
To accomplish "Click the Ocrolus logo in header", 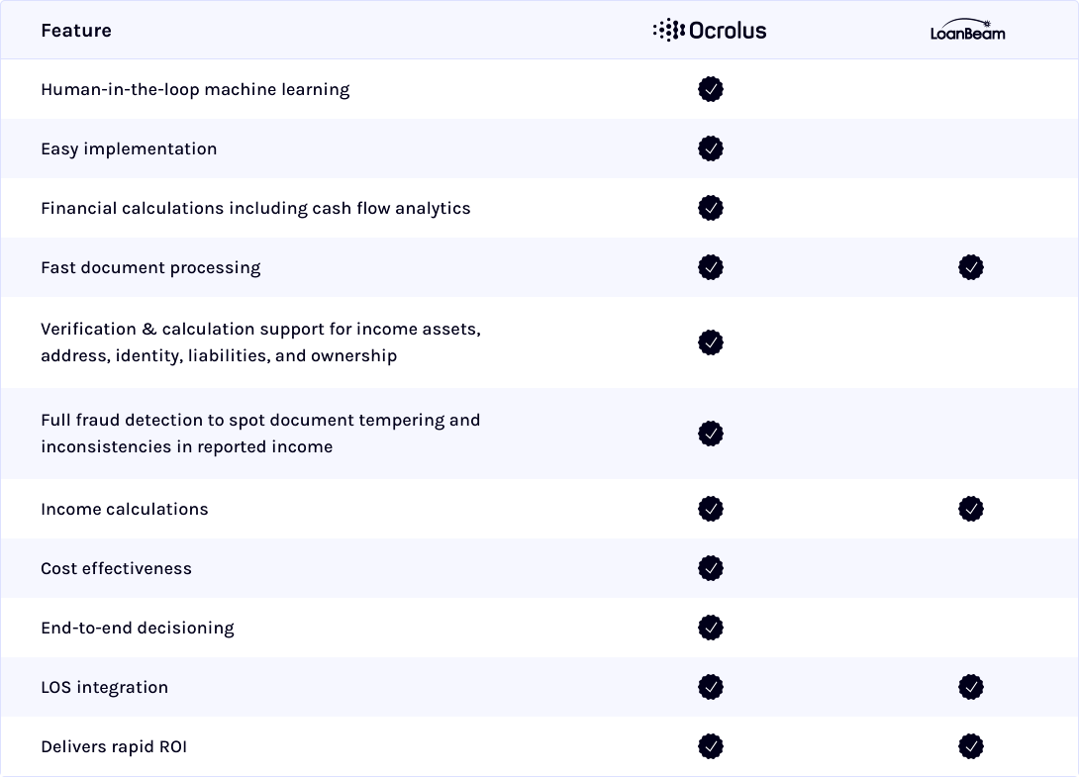I will tap(710, 31).
